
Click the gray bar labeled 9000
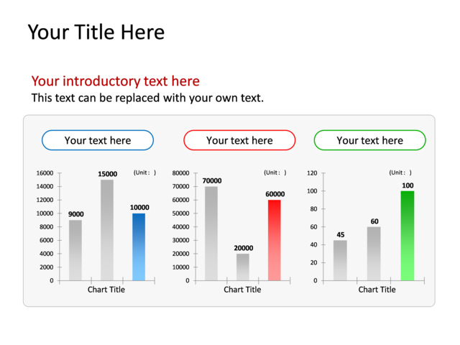click(75, 250)
